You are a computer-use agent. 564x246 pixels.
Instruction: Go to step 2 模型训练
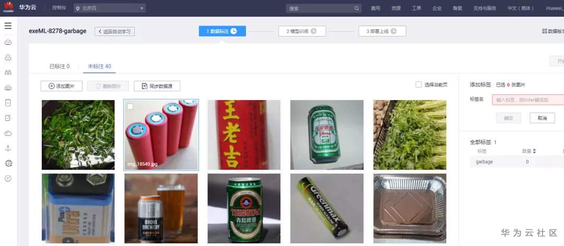coord(302,31)
